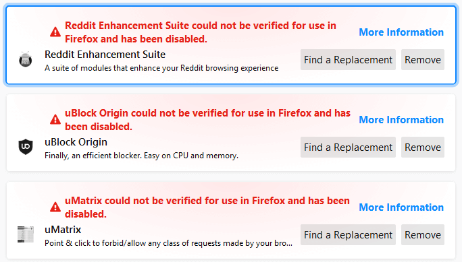The width and height of the screenshot is (462, 262).
Task: Click the Reddit Enhancement Suite extension icon
Action: coord(26,59)
